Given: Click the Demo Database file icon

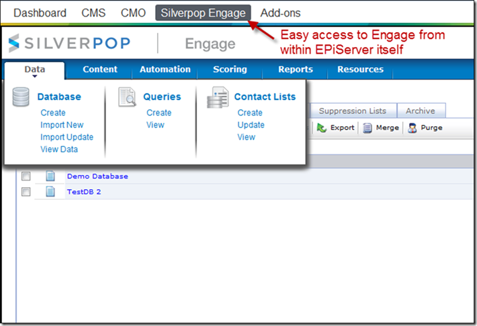Looking at the screenshot, I should (x=50, y=176).
